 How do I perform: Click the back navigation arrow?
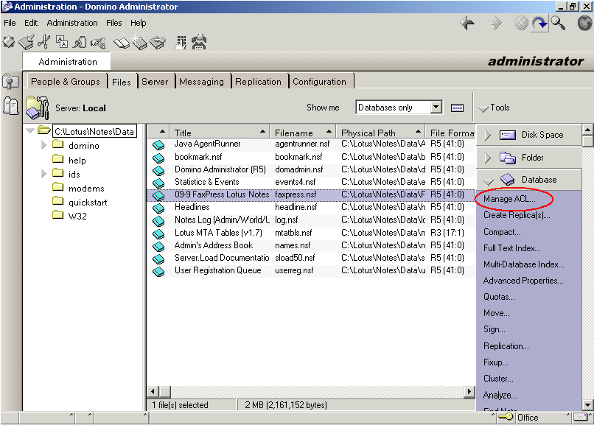[467, 24]
